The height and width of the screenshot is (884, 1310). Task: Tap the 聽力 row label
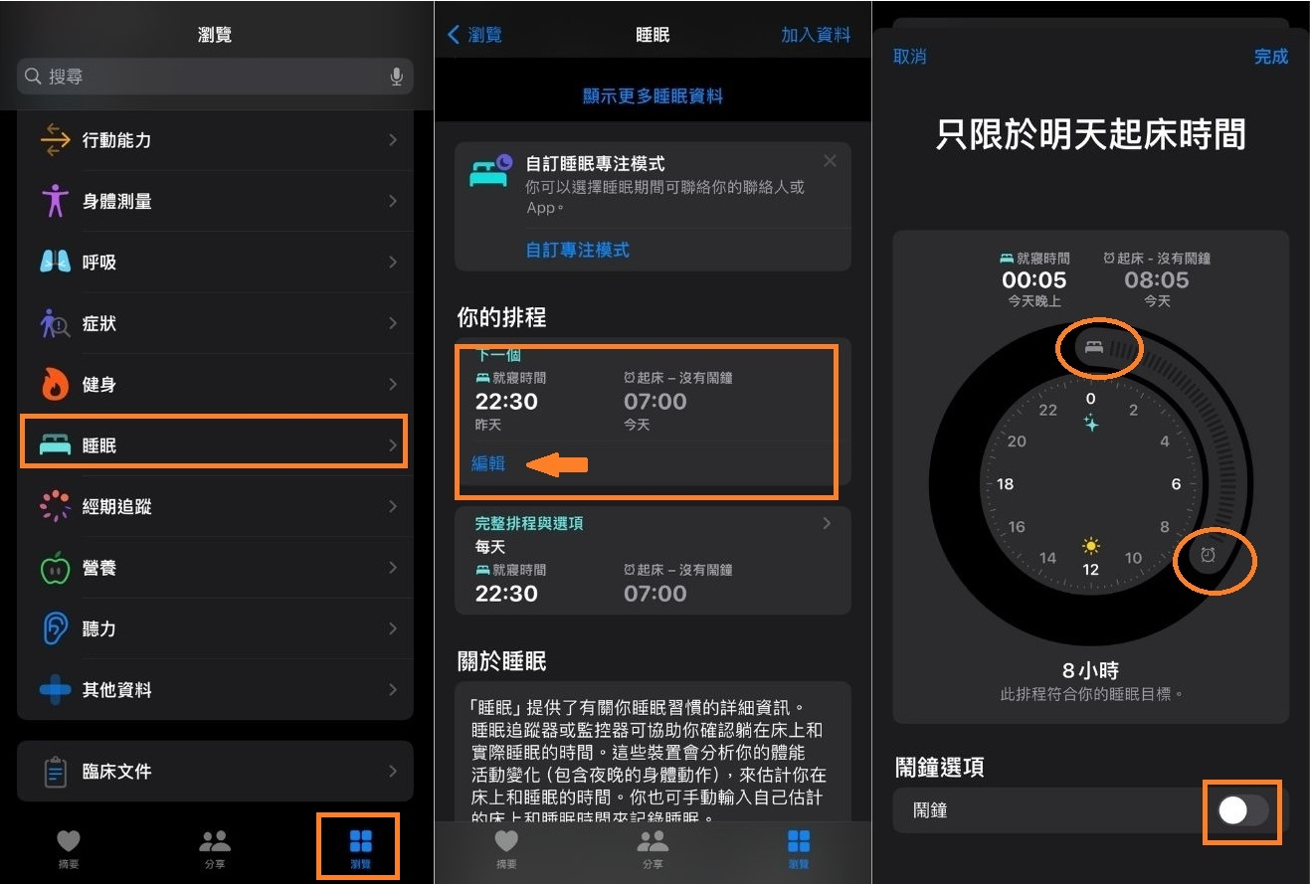coord(99,628)
